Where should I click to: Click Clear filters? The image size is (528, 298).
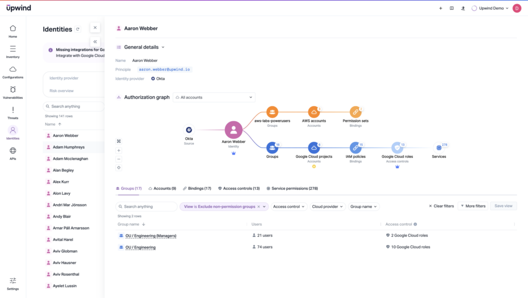441,206
